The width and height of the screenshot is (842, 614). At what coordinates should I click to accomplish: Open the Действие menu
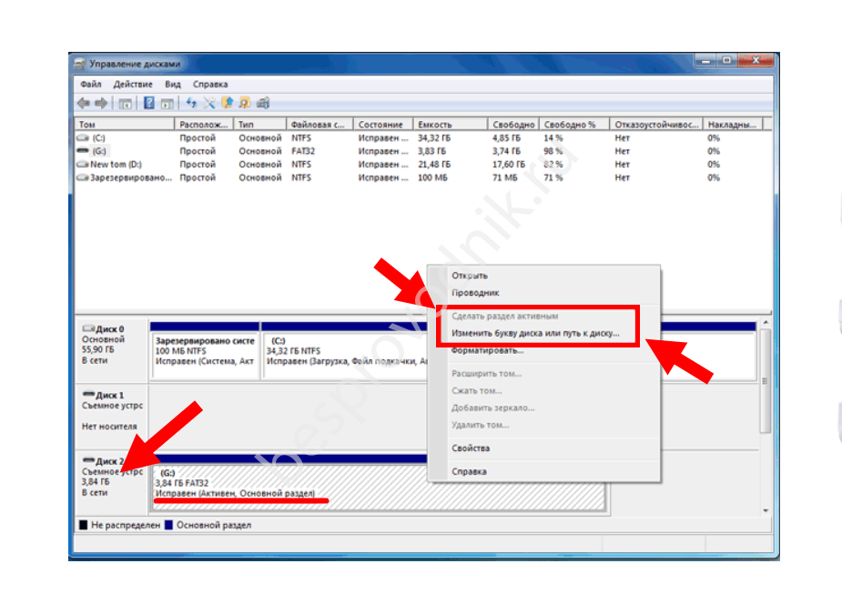(131, 84)
